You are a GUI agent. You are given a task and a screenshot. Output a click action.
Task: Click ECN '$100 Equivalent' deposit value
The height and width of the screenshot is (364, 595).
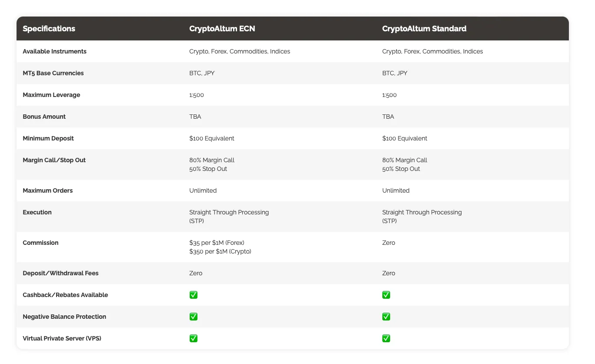(212, 138)
